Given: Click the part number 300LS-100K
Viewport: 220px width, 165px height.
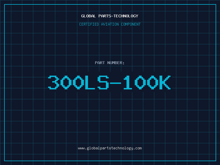Looking at the screenshot, I should pos(109,82).
